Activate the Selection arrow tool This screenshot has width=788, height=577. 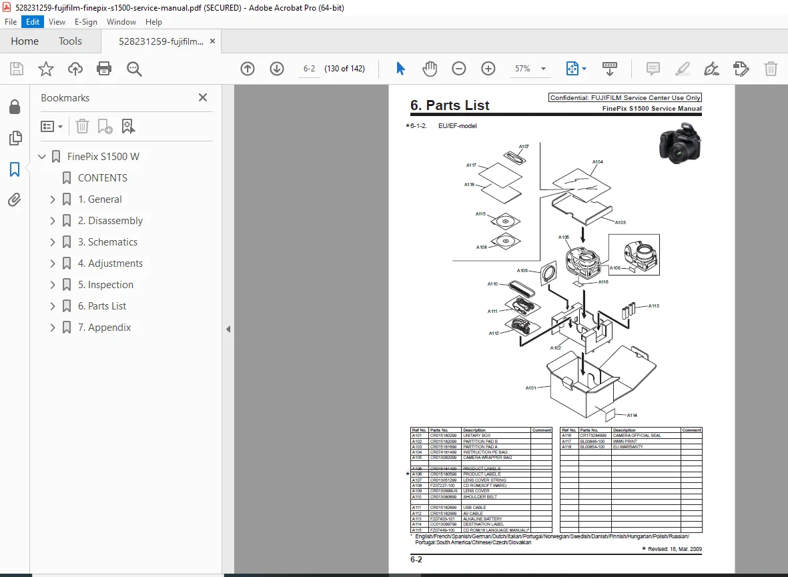pyautogui.click(x=400, y=68)
